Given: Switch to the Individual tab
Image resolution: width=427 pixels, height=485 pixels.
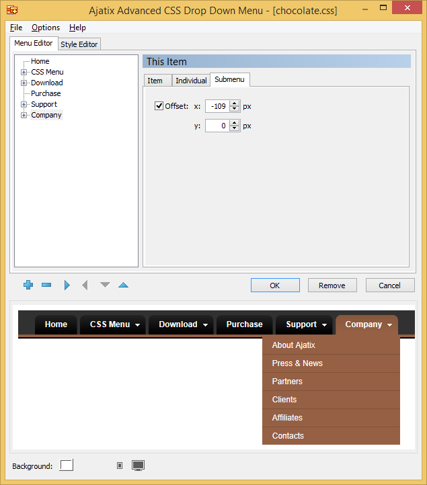Looking at the screenshot, I should tap(191, 81).
